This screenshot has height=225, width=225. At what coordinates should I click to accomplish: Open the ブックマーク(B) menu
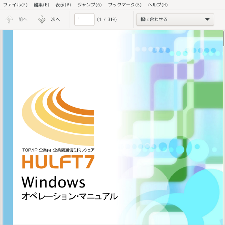pos(125,5)
